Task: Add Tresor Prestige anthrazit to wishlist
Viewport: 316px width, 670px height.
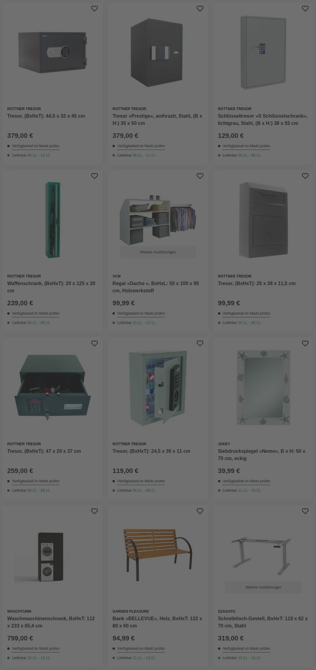Action: pyautogui.click(x=200, y=9)
